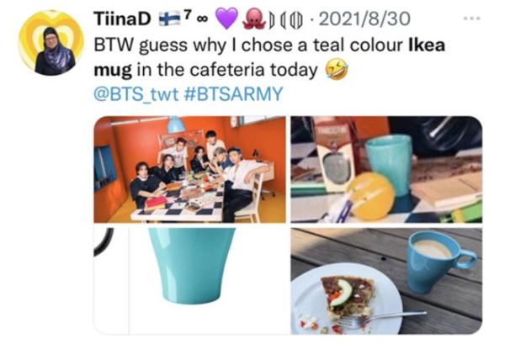Open the coffee mug and plate photo
This screenshot has width=505, height=344.
click(x=386, y=281)
